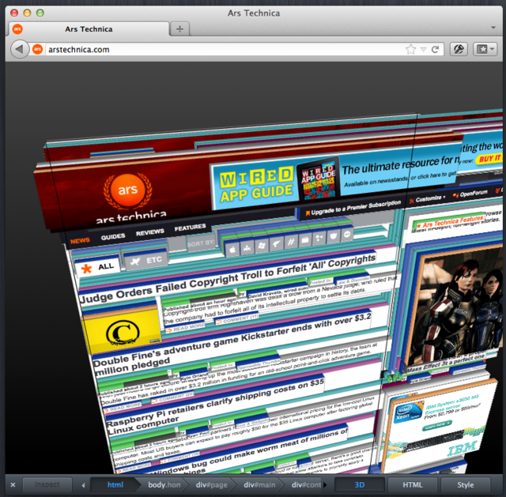506x497 pixels.
Task: Filter by the hash symbol icon
Action: point(291,242)
